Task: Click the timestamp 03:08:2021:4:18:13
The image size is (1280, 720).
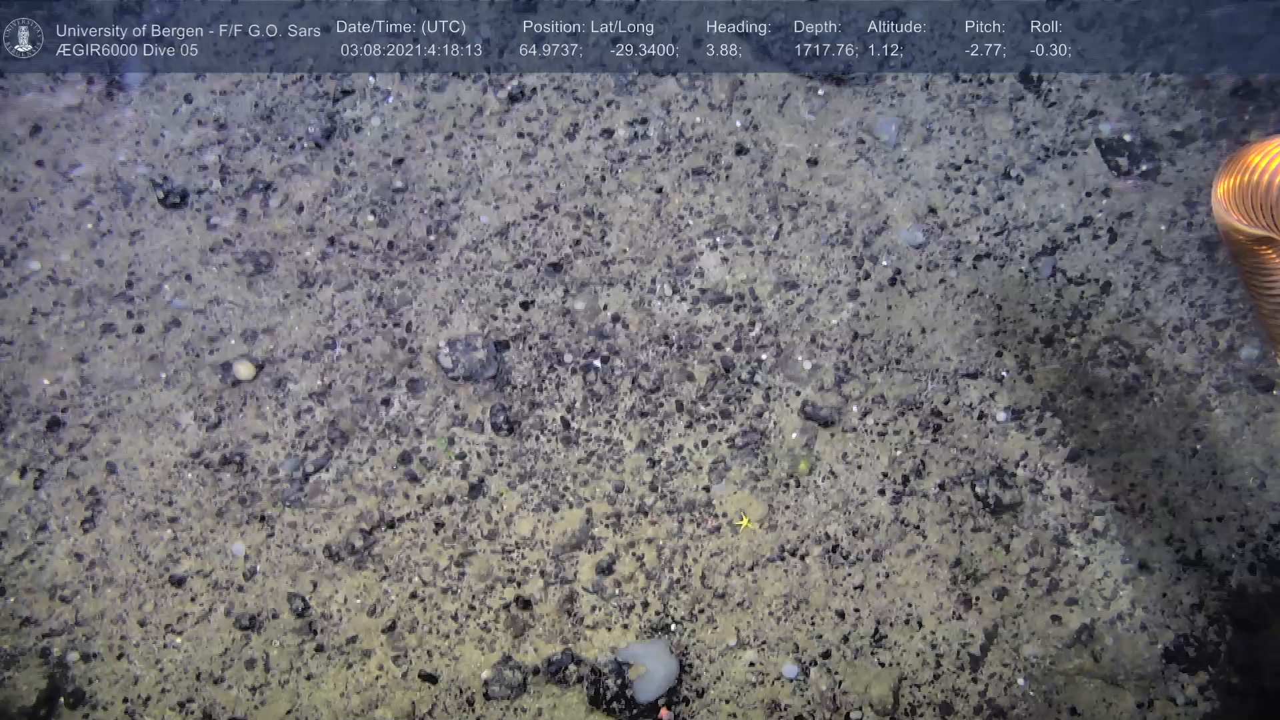Action: (x=411, y=51)
